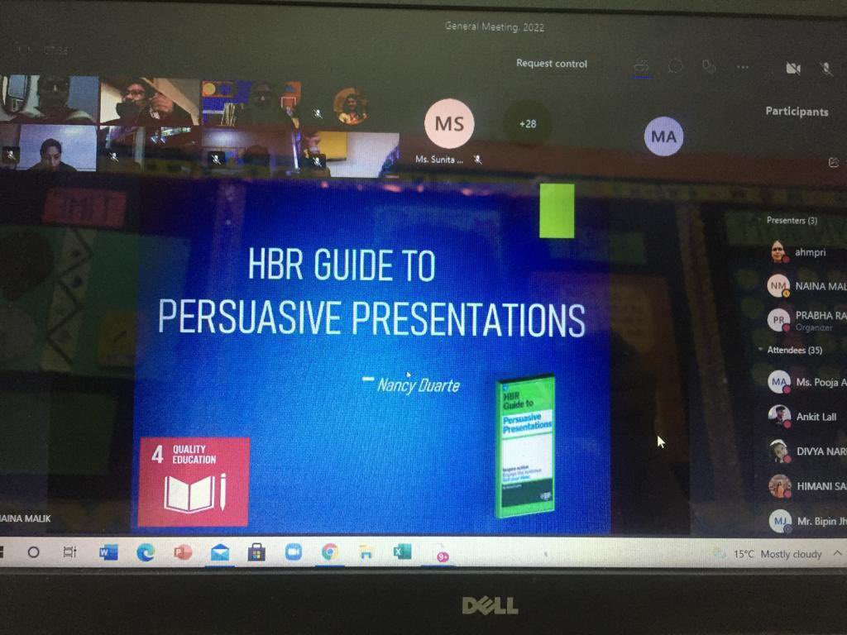
Task: Select attendee DIVYA NAR in list
Action: click(x=806, y=451)
